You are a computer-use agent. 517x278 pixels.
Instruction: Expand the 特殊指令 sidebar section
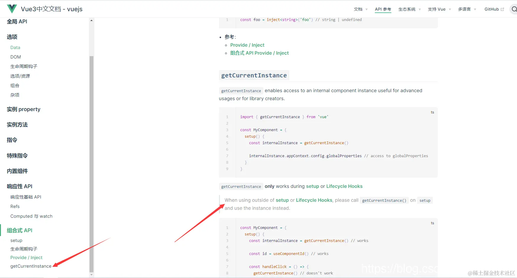coord(17,156)
